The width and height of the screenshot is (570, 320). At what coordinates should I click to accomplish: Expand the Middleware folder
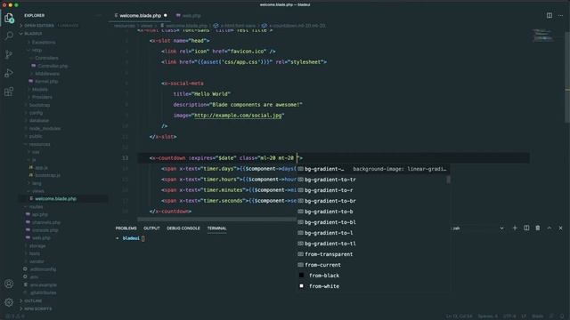tap(47, 74)
